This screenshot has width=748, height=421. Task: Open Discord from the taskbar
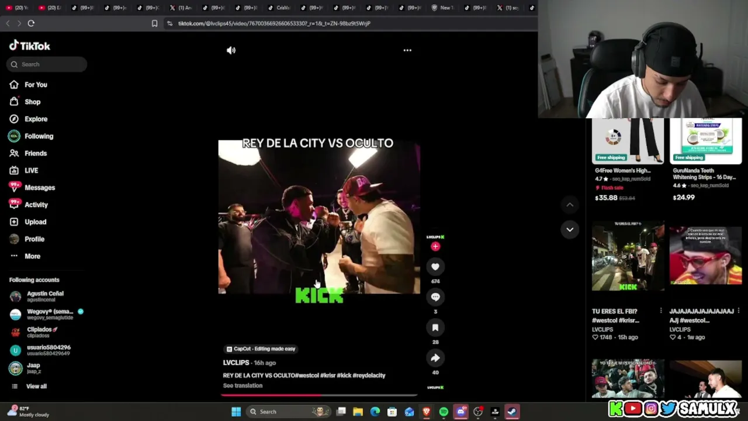tap(460, 412)
